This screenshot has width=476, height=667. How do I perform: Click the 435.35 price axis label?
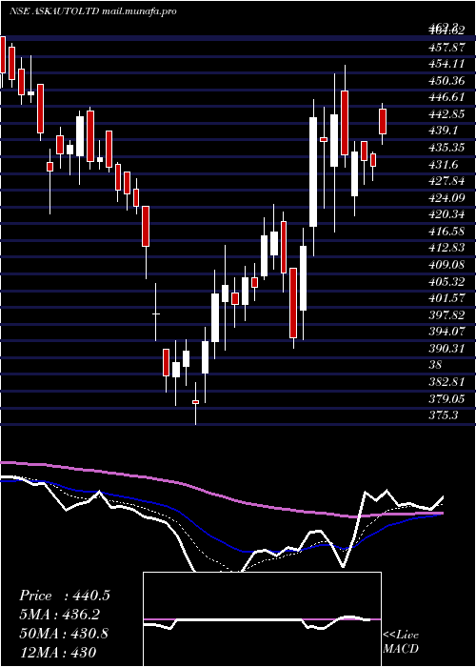[x=447, y=148]
